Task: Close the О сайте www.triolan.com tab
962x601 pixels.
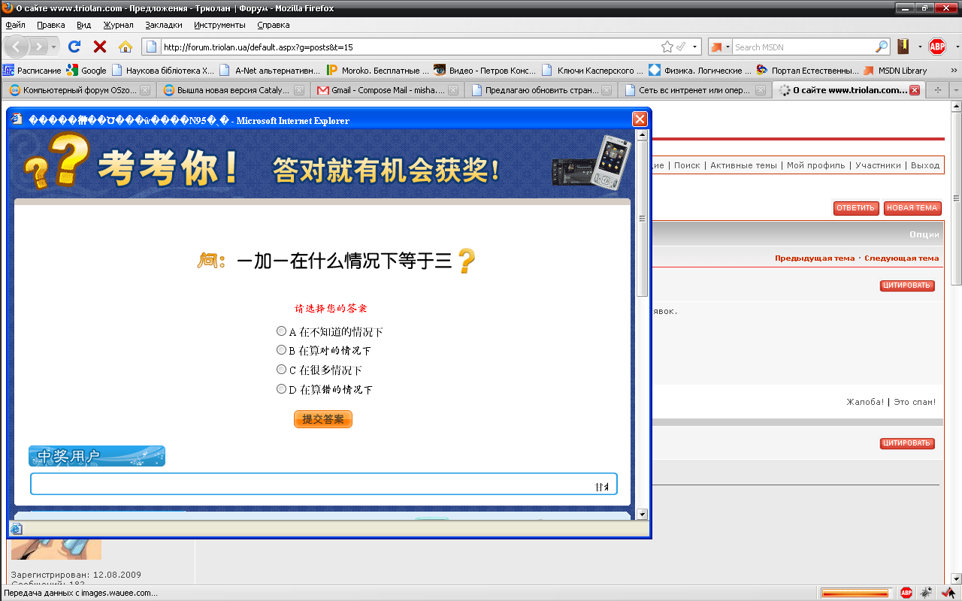Action: click(915, 90)
